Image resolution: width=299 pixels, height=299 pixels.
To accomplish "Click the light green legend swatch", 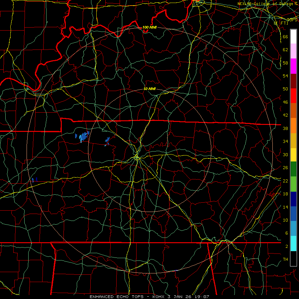I will 293,184.
